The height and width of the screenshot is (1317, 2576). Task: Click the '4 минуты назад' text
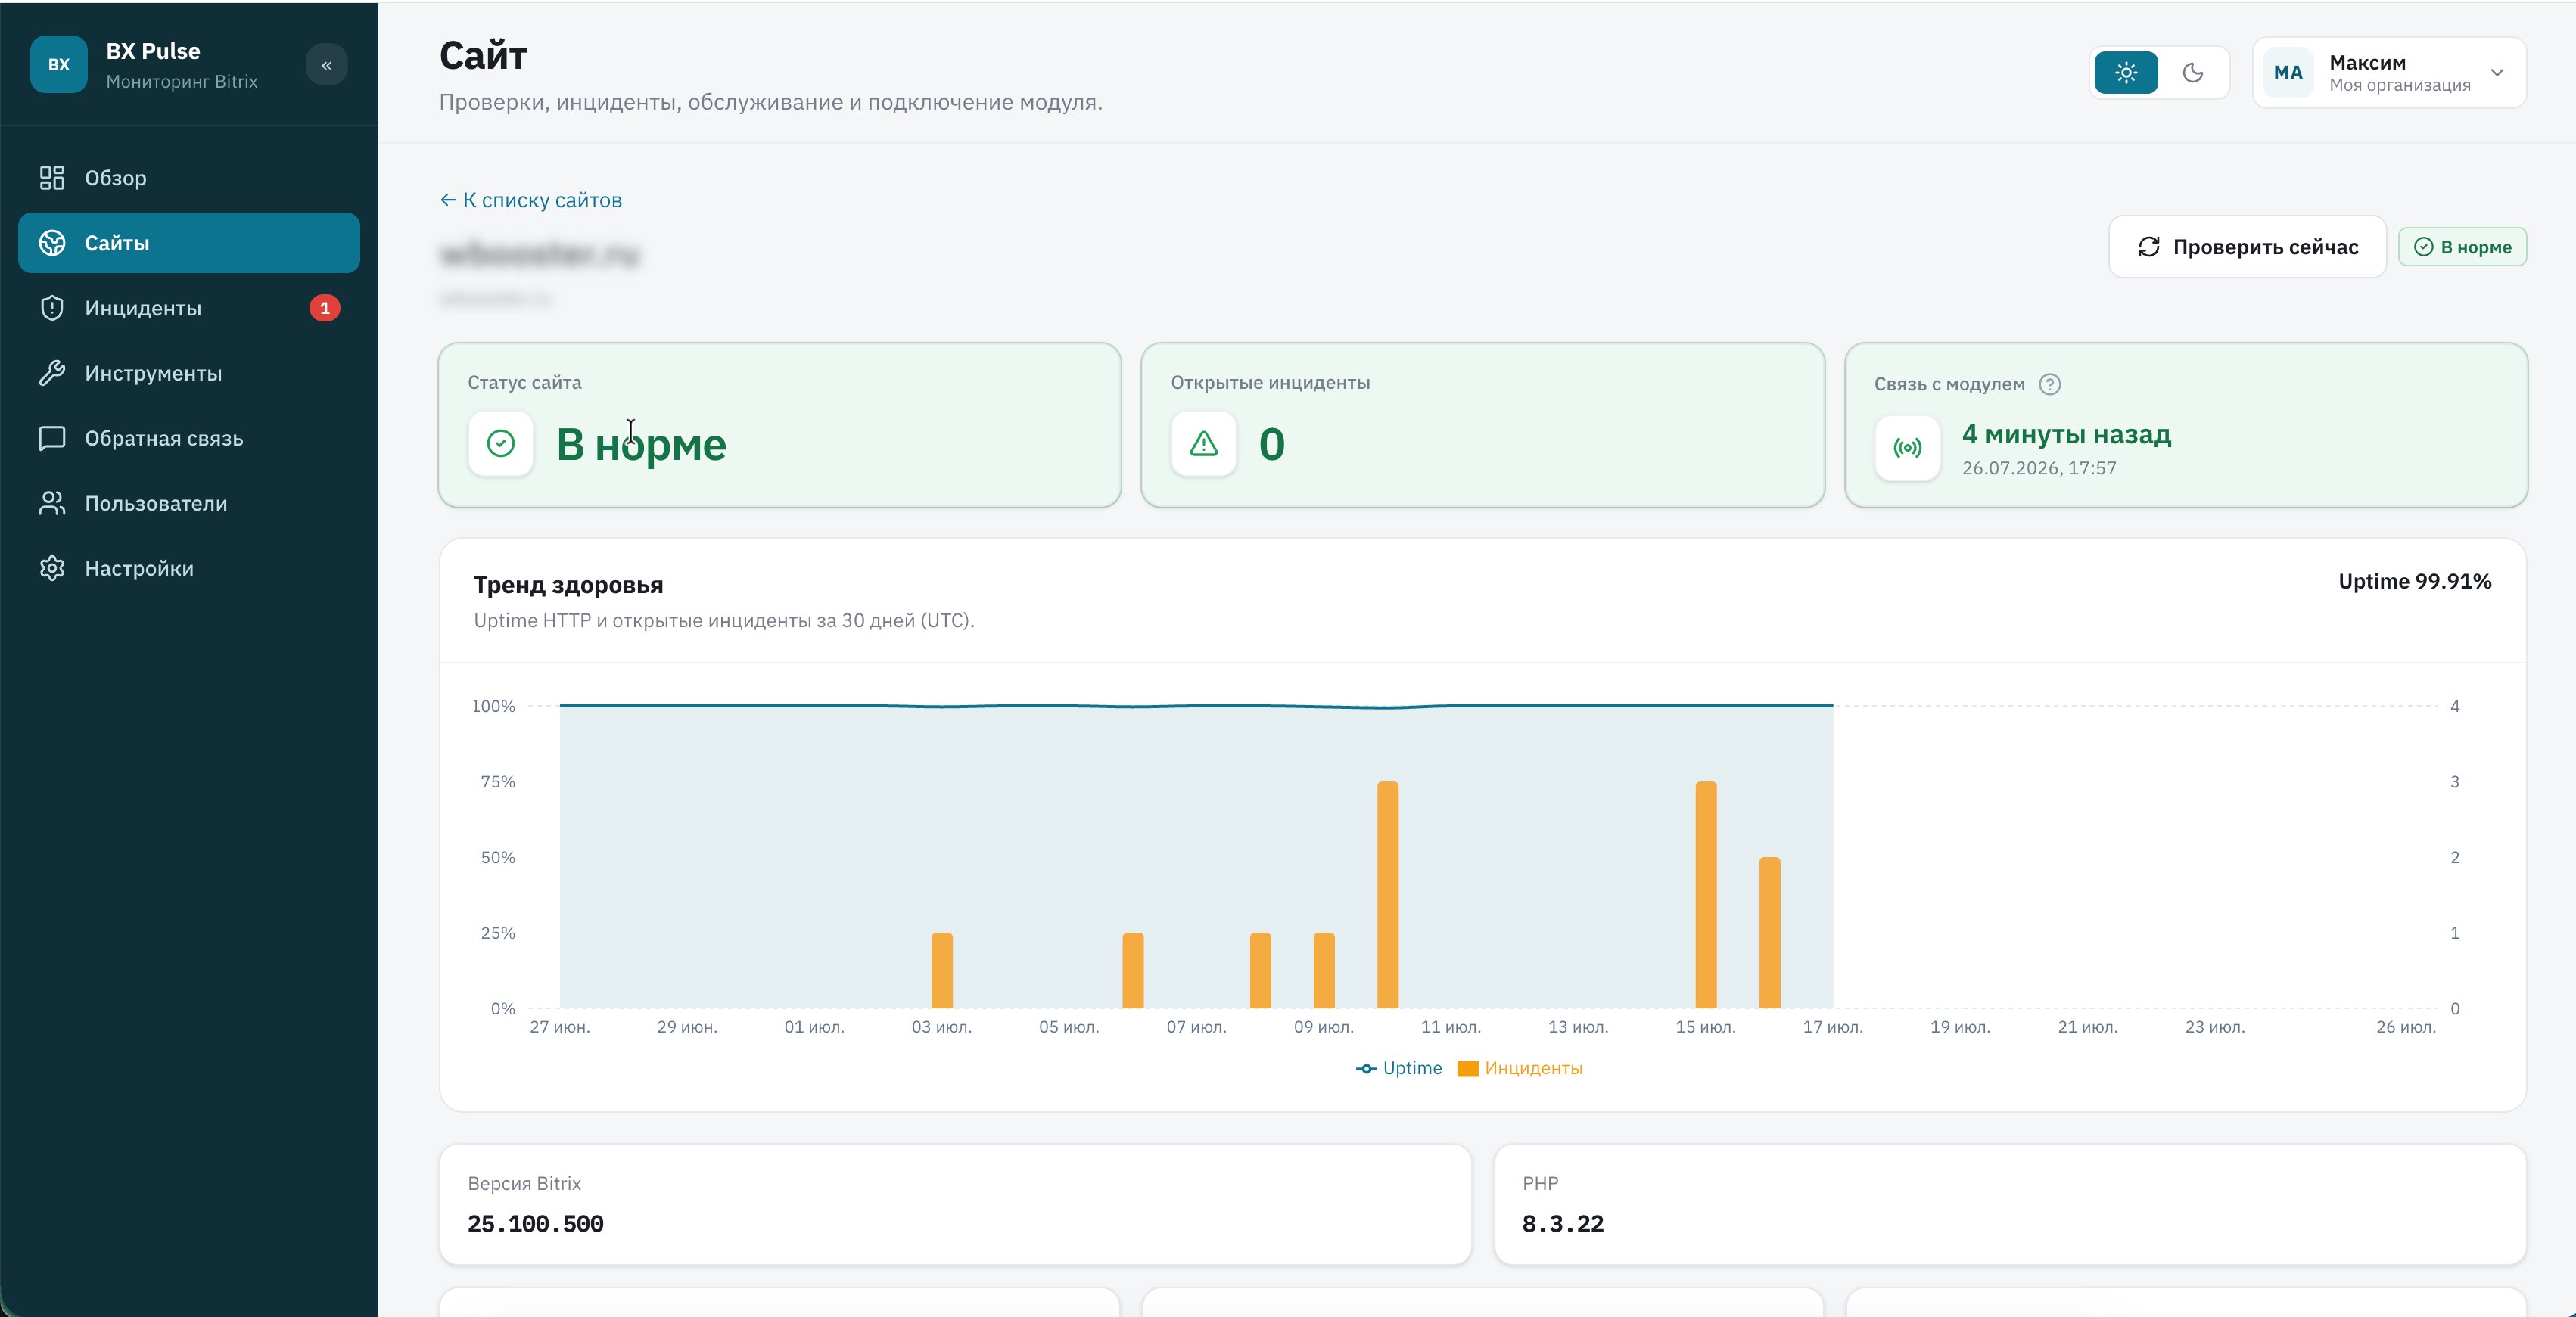(2066, 433)
